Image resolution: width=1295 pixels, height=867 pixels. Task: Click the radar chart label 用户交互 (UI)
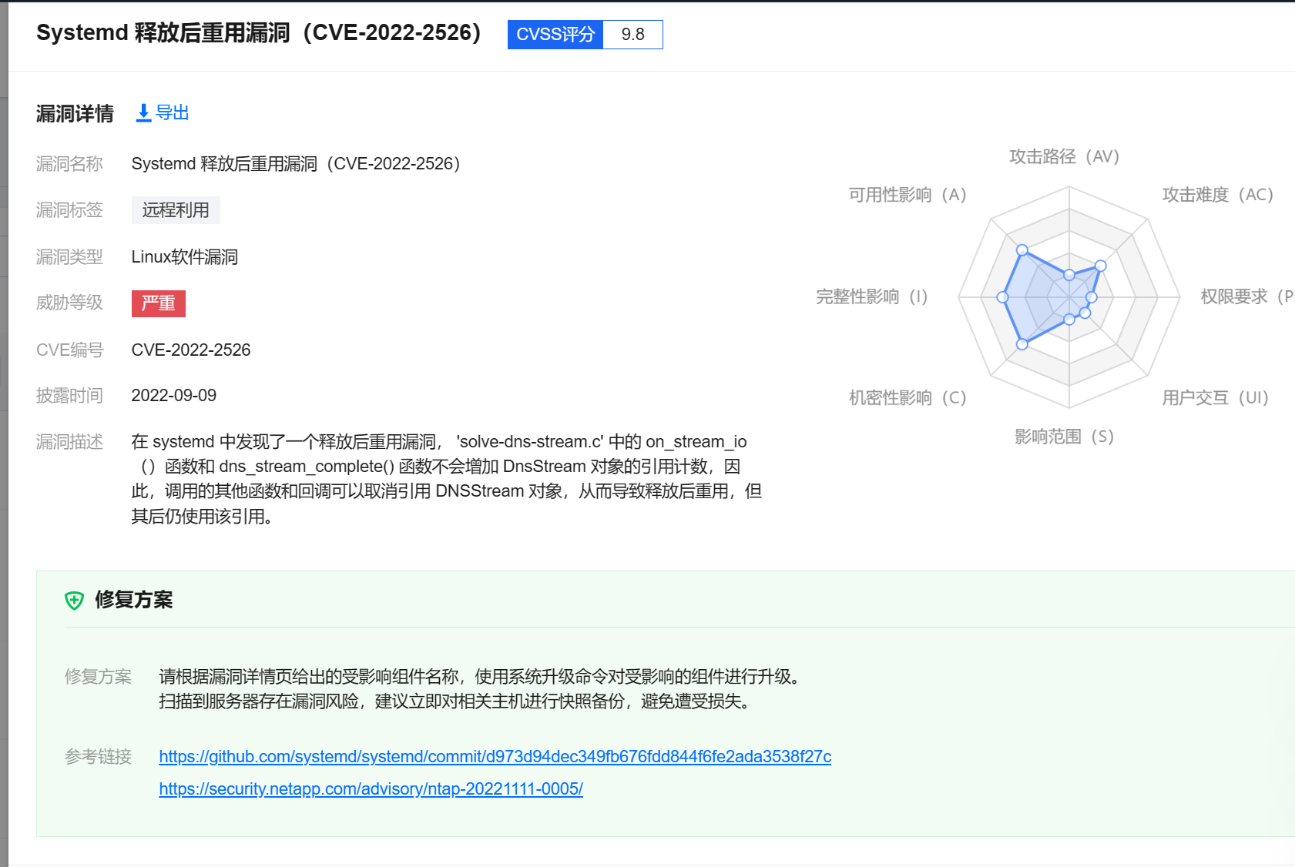point(1215,398)
